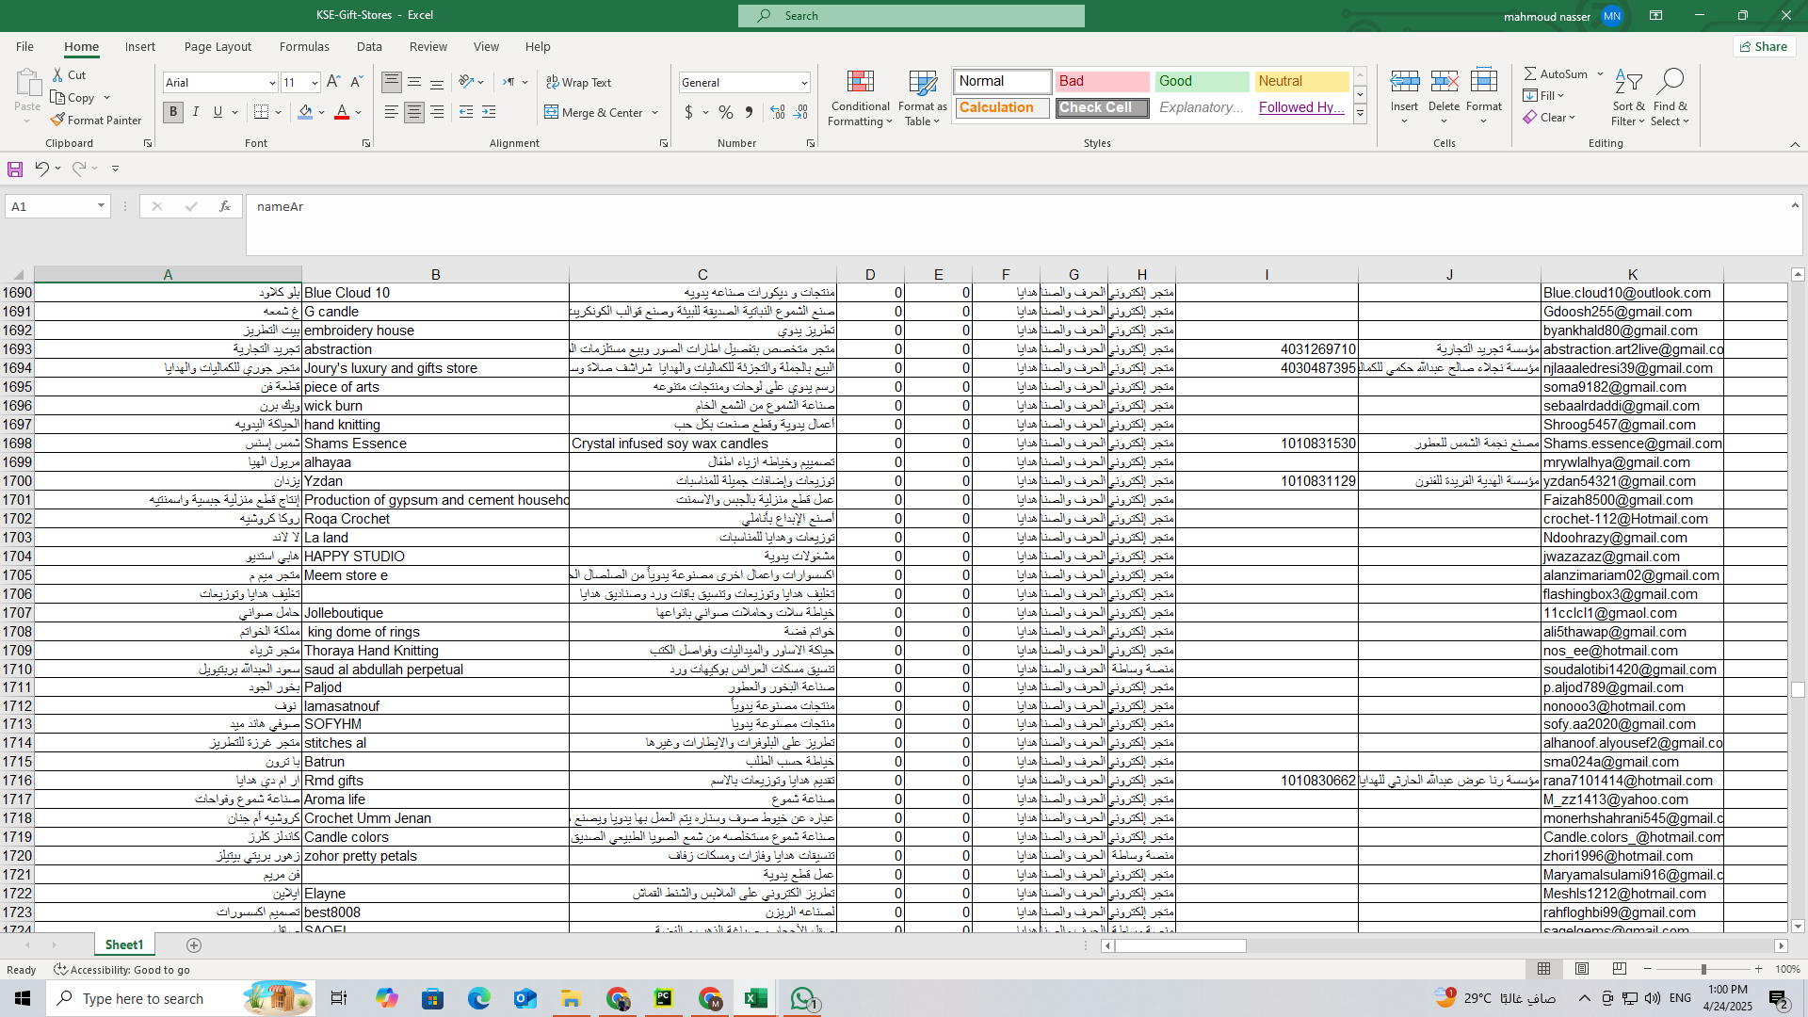Open the Formulas ribbon tab
Viewport: 1808px width, 1017px height.
304,46
